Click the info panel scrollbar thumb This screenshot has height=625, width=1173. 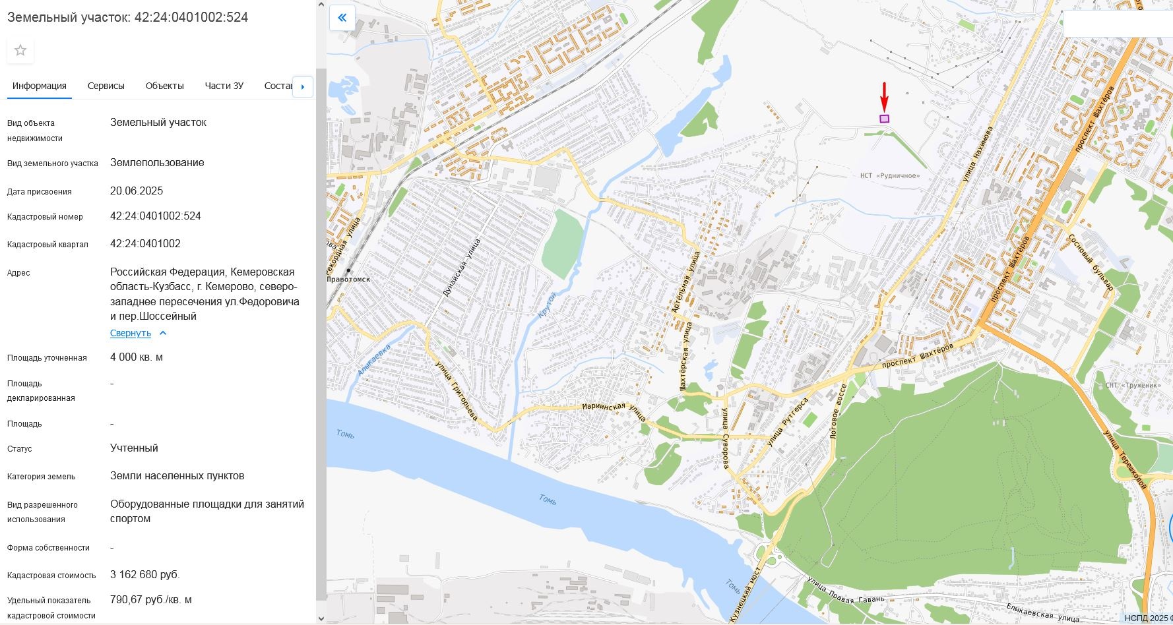click(321, 330)
